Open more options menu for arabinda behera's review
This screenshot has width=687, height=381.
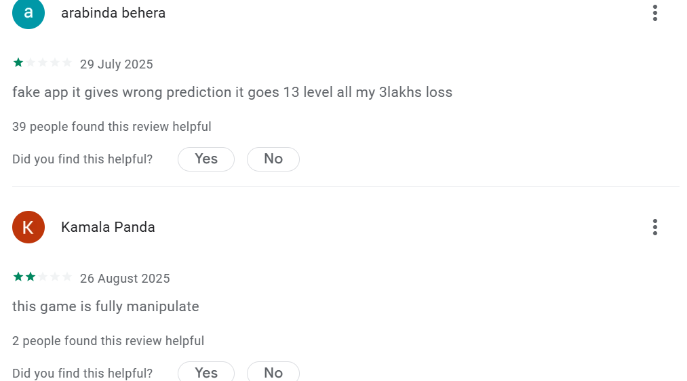pyautogui.click(x=654, y=13)
